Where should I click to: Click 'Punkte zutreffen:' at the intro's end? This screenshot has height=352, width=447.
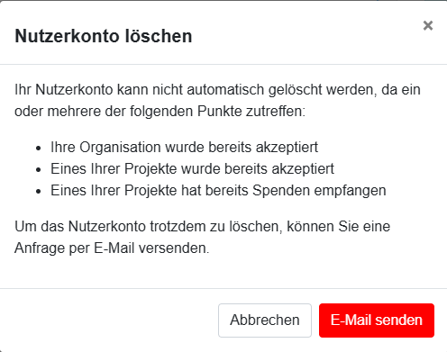tap(251, 111)
